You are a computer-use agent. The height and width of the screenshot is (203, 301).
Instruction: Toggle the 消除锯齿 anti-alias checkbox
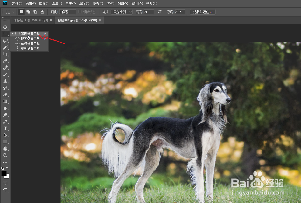point(80,12)
